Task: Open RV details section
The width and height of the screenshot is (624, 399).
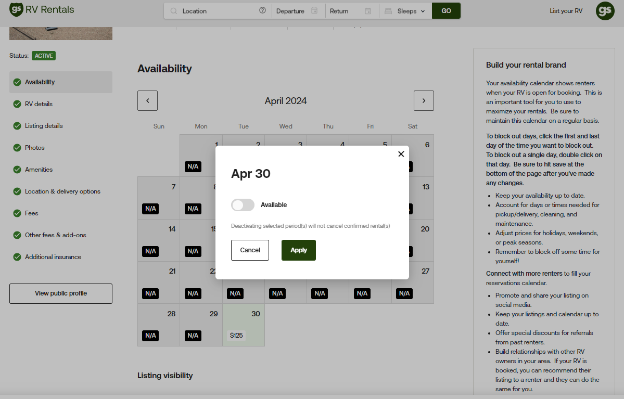Action: (39, 104)
